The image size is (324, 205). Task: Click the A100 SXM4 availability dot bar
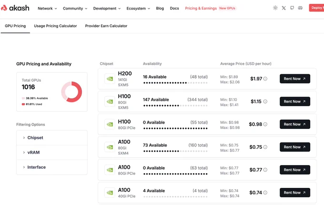(175, 151)
